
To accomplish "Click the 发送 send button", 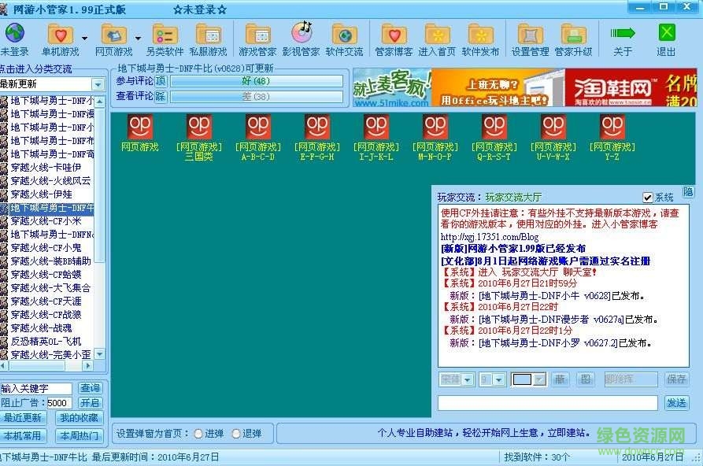I will [x=676, y=403].
